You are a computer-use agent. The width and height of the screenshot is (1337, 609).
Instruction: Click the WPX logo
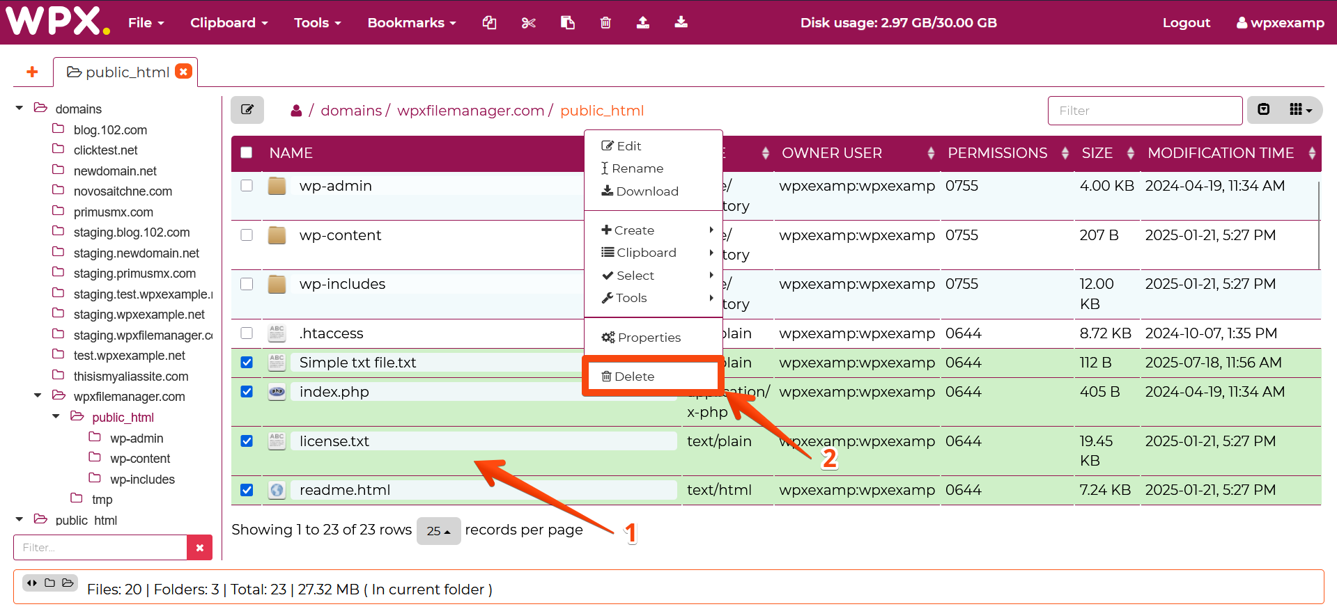pyautogui.click(x=58, y=21)
